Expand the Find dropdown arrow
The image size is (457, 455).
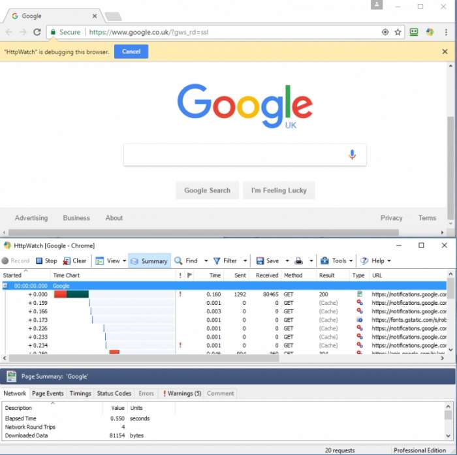pos(206,260)
